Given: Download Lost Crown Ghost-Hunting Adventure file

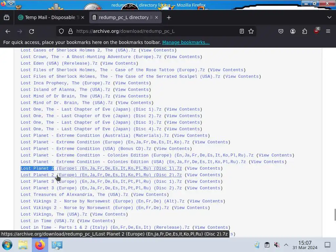Looking at the screenshot, I should (91, 57).
